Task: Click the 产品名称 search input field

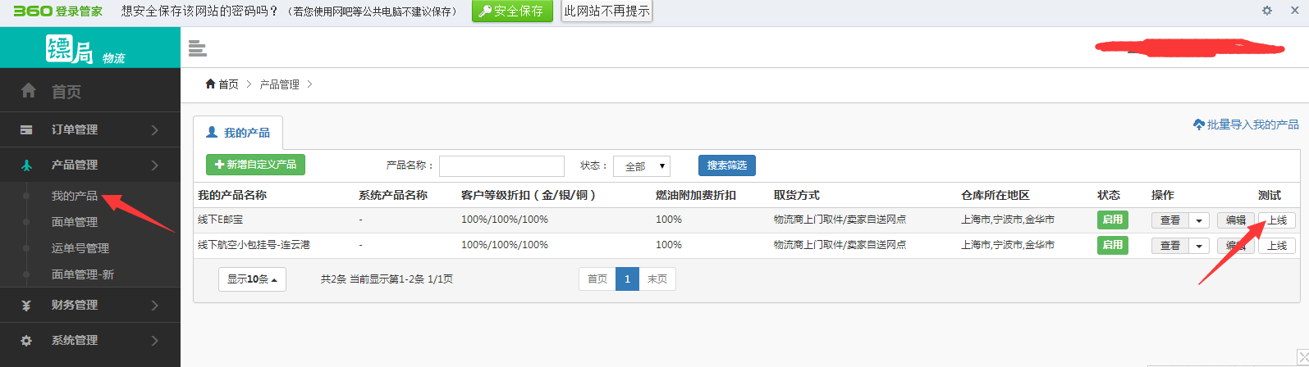Action: point(501,166)
